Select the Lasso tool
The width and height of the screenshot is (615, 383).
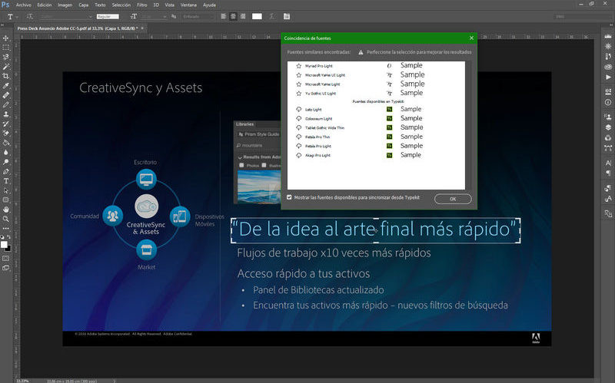(6, 57)
